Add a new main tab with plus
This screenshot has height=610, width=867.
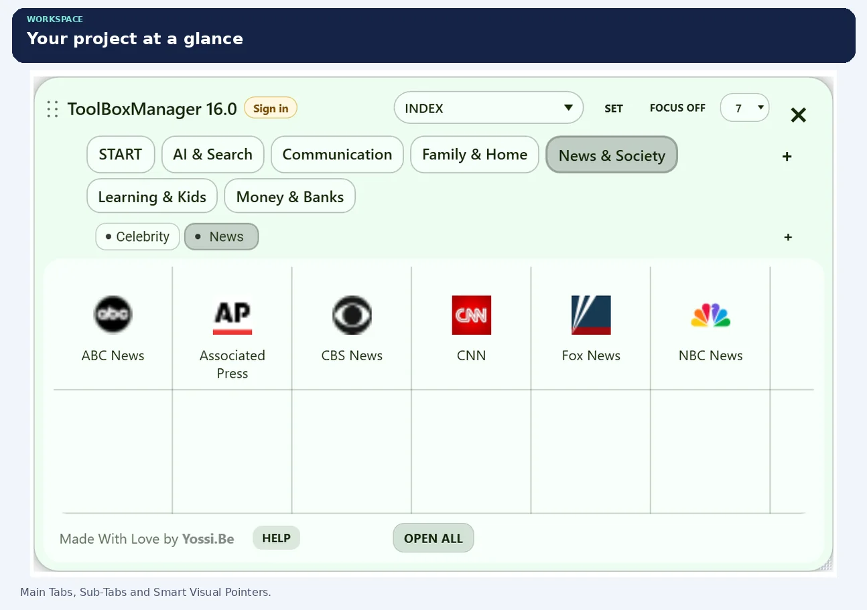pyautogui.click(x=787, y=157)
